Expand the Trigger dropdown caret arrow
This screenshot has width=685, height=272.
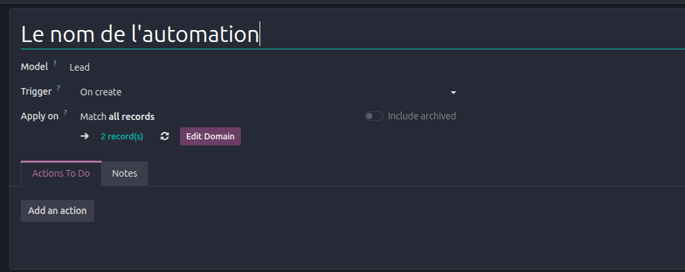click(454, 92)
